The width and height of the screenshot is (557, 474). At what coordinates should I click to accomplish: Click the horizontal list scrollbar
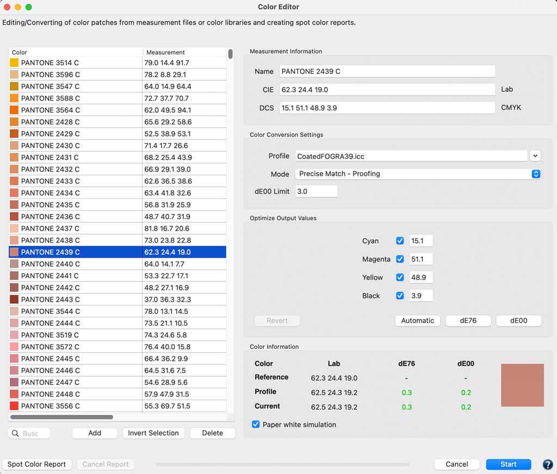pyautogui.click(x=62, y=417)
